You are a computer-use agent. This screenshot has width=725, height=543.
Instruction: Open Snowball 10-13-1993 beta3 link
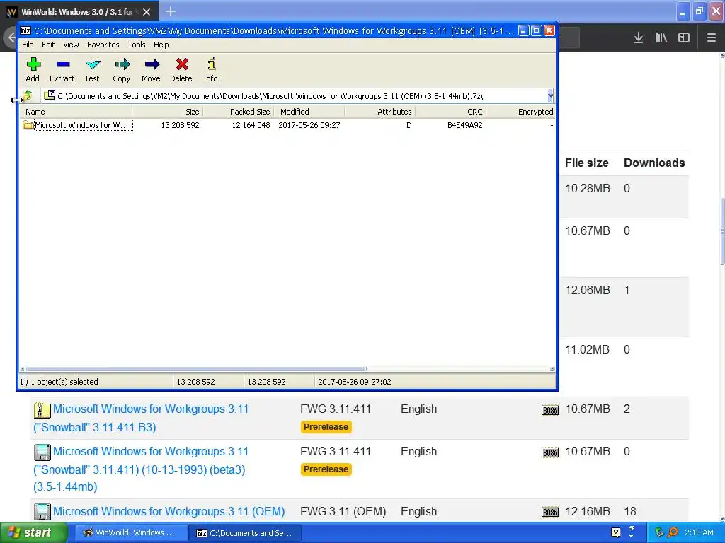click(x=141, y=469)
